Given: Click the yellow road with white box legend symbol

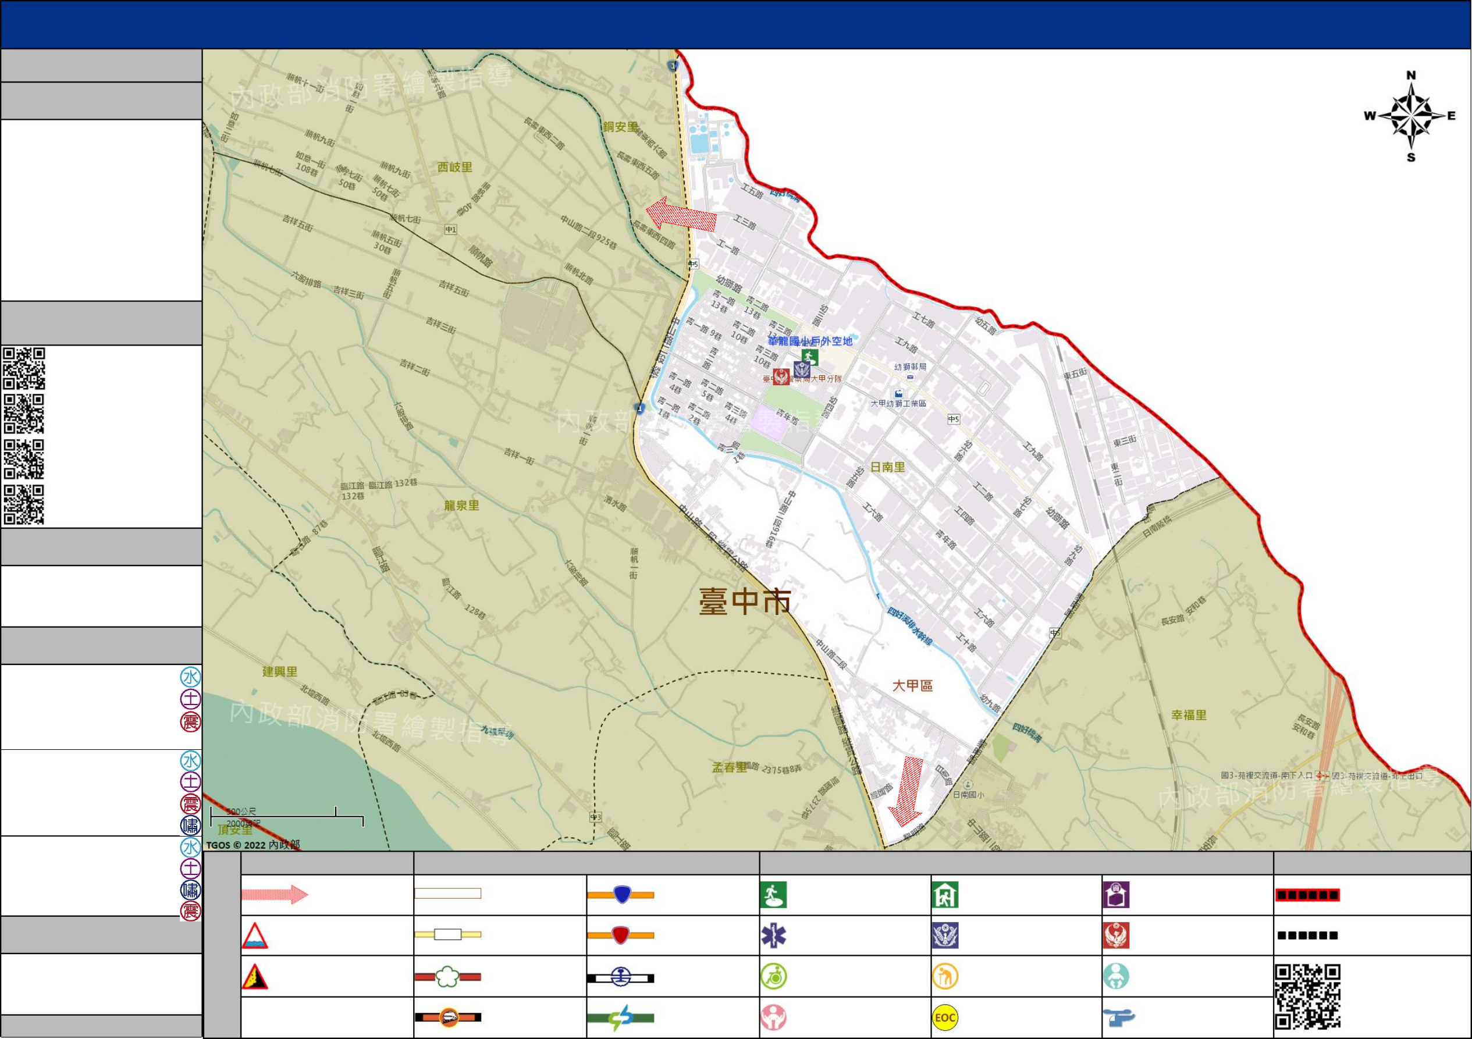Looking at the screenshot, I should 447,934.
